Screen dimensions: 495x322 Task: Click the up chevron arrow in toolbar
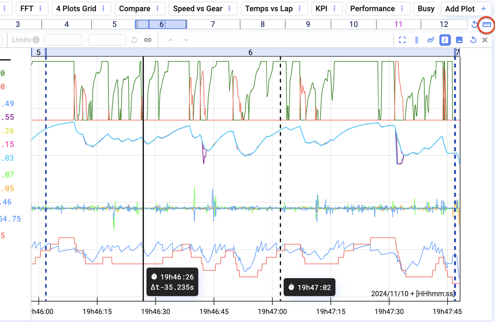tap(170, 40)
